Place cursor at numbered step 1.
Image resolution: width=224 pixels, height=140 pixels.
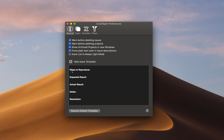pos(73,72)
